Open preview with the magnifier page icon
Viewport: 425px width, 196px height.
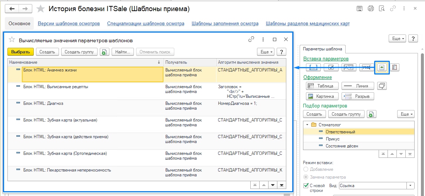[382, 9]
